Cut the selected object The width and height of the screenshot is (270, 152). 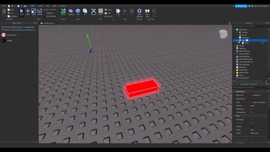(x=10, y=13)
